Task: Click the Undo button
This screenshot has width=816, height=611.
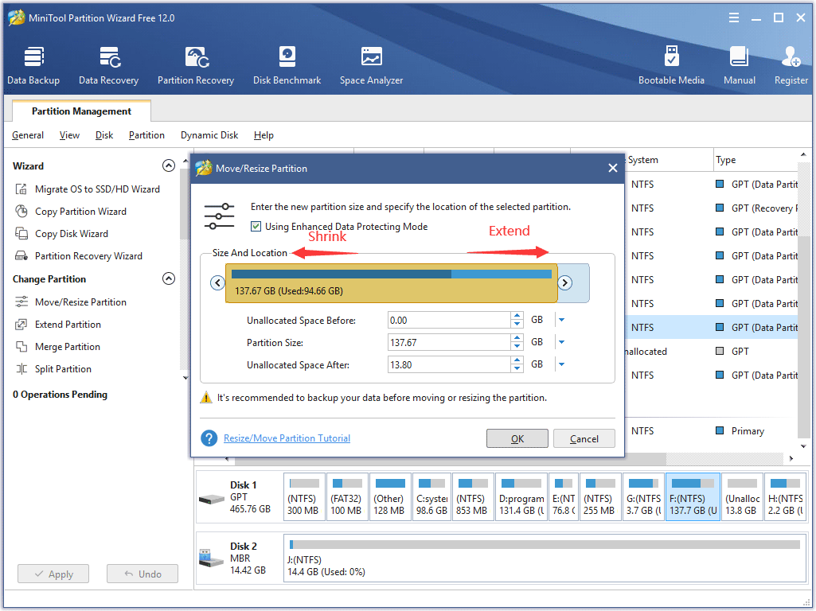Action: click(x=142, y=574)
